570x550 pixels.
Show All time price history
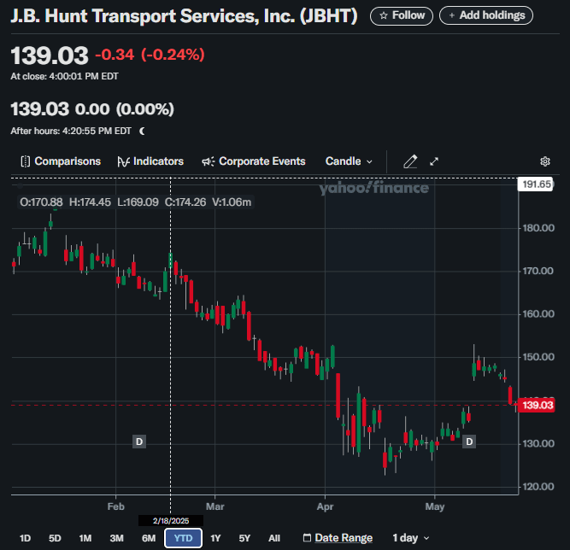273,538
